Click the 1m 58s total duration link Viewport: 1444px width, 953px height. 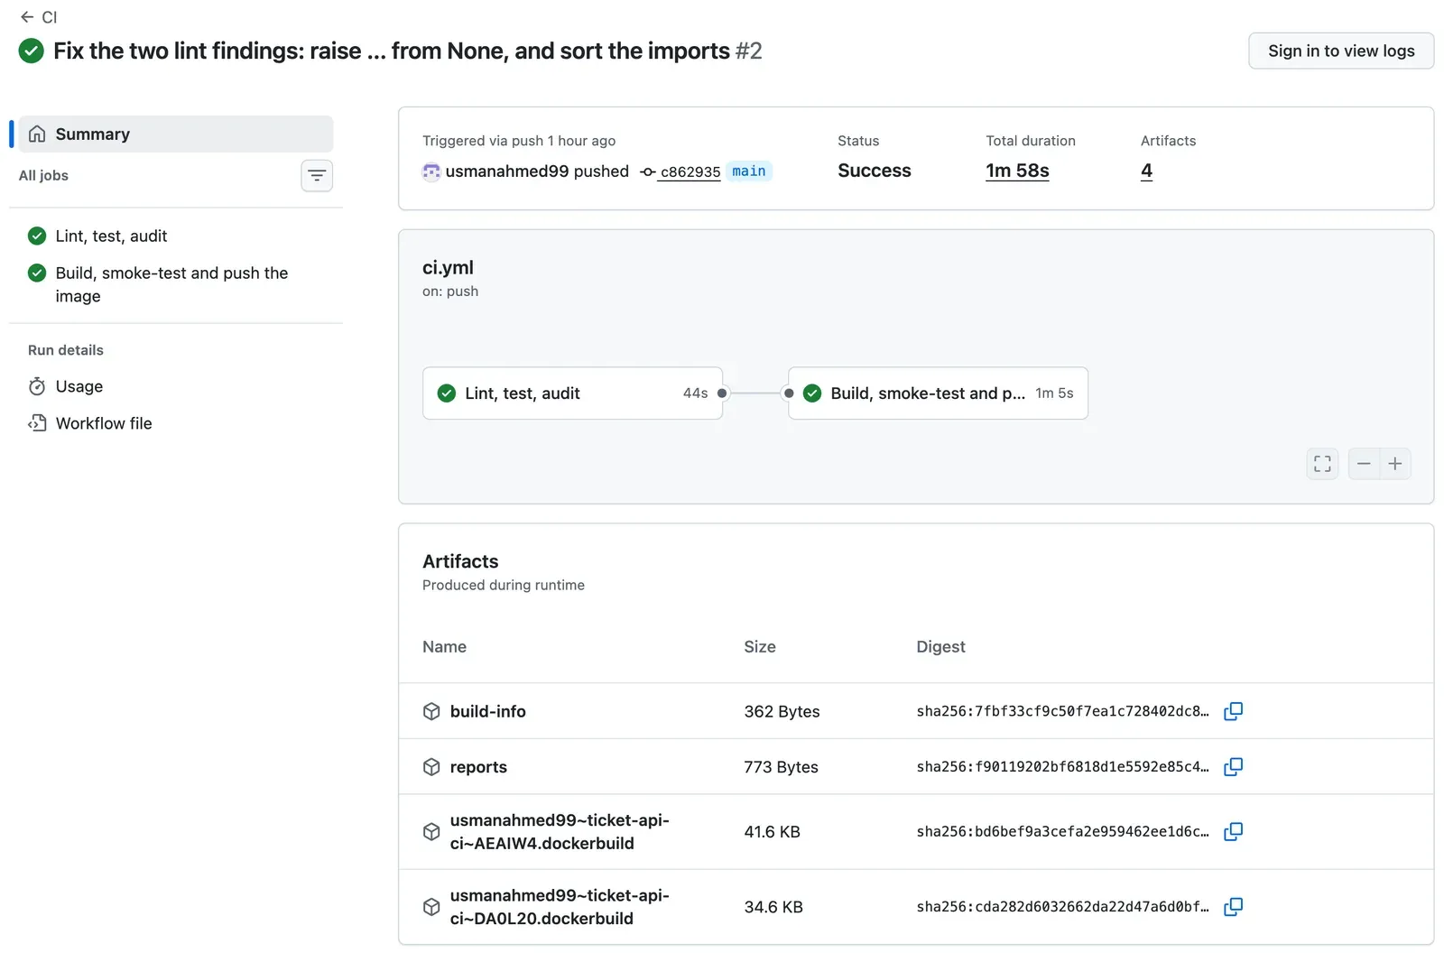click(1017, 171)
